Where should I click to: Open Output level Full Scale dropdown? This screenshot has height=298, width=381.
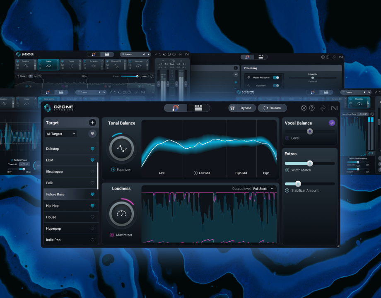(263, 189)
